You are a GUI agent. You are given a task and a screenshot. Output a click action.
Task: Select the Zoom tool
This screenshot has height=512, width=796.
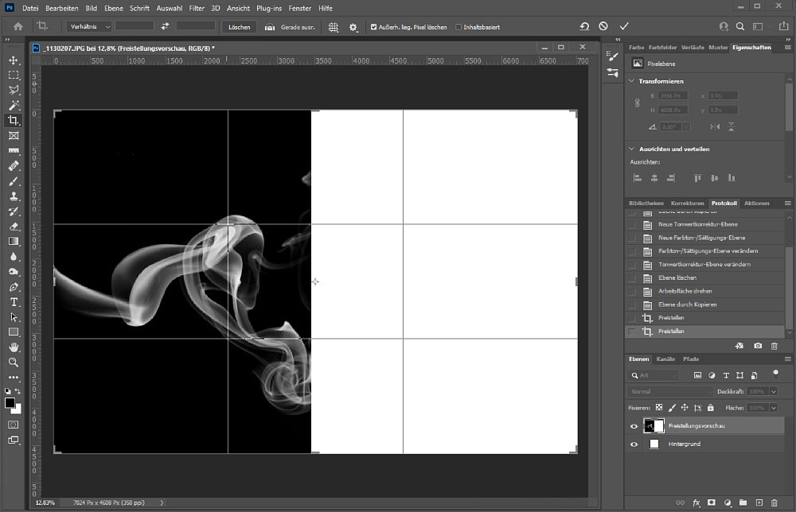pyautogui.click(x=14, y=363)
